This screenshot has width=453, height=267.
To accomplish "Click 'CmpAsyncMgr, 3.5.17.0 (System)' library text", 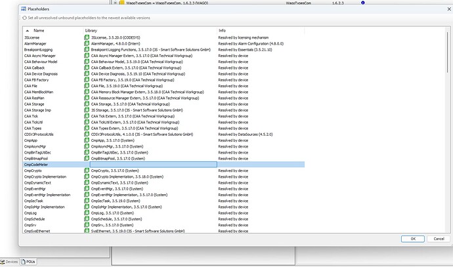I will coord(117,147).
